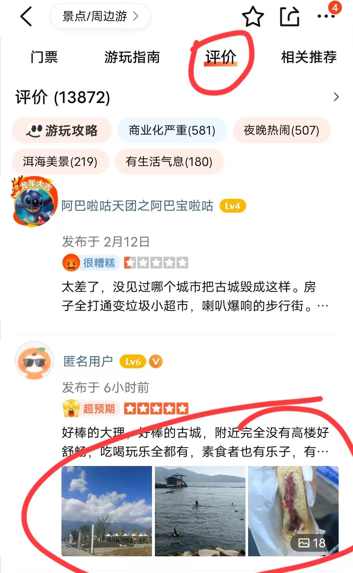Image resolution: width=353 pixels, height=573 pixels.
Task: Expand the 景点/周边游 category selector
Action: coord(100,16)
